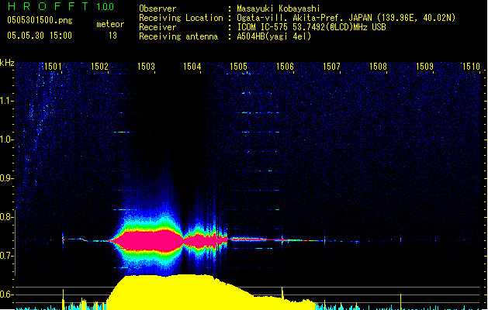
Task: Select the 1503 time label
Action: (146, 67)
